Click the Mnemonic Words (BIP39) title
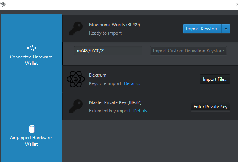The height and width of the screenshot is (162, 238). tap(114, 25)
